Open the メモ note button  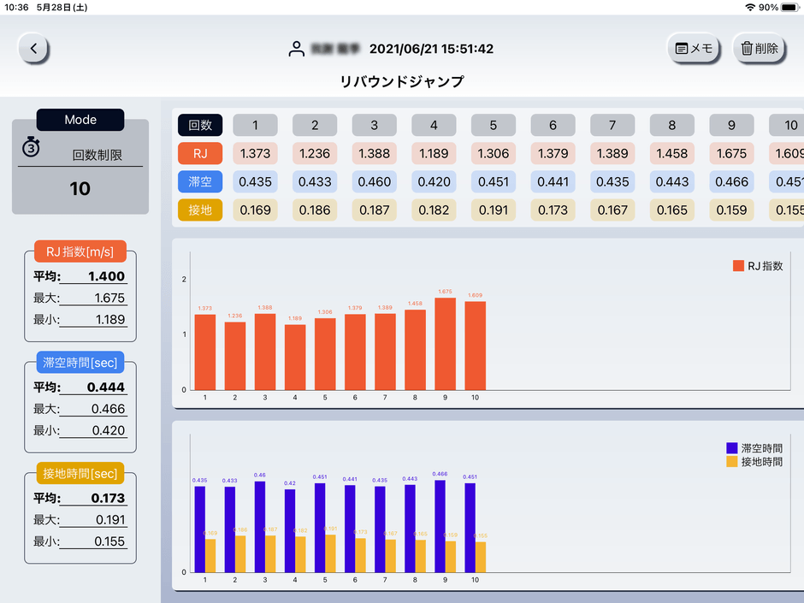coord(694,49)
